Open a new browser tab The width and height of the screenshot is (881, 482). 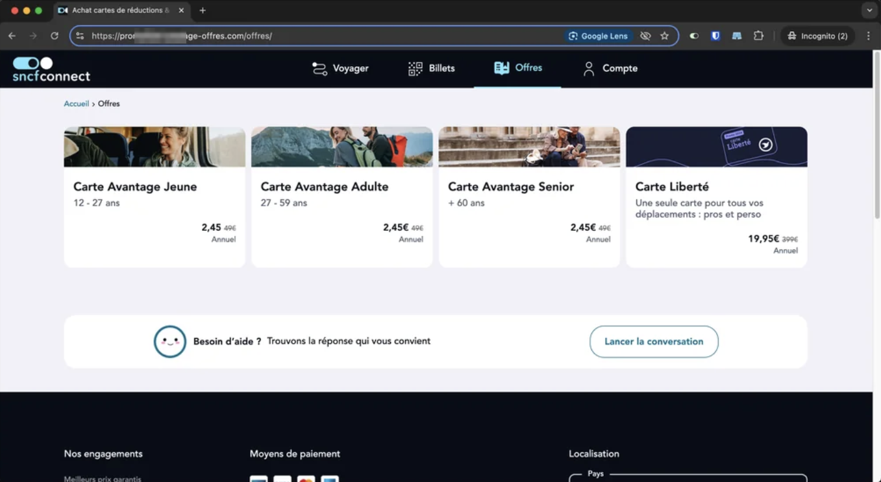pos(203,11)
